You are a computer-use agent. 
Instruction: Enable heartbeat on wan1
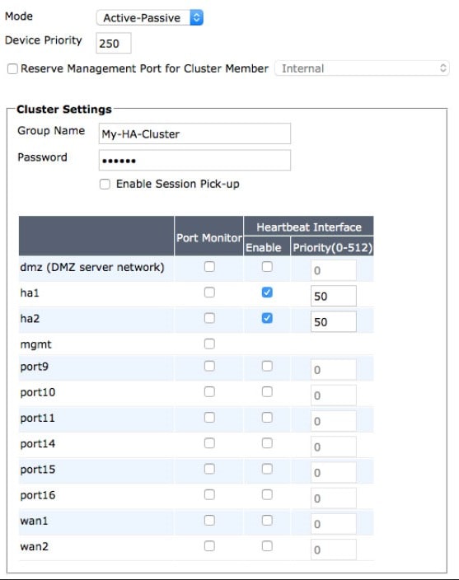click(267, 521)
